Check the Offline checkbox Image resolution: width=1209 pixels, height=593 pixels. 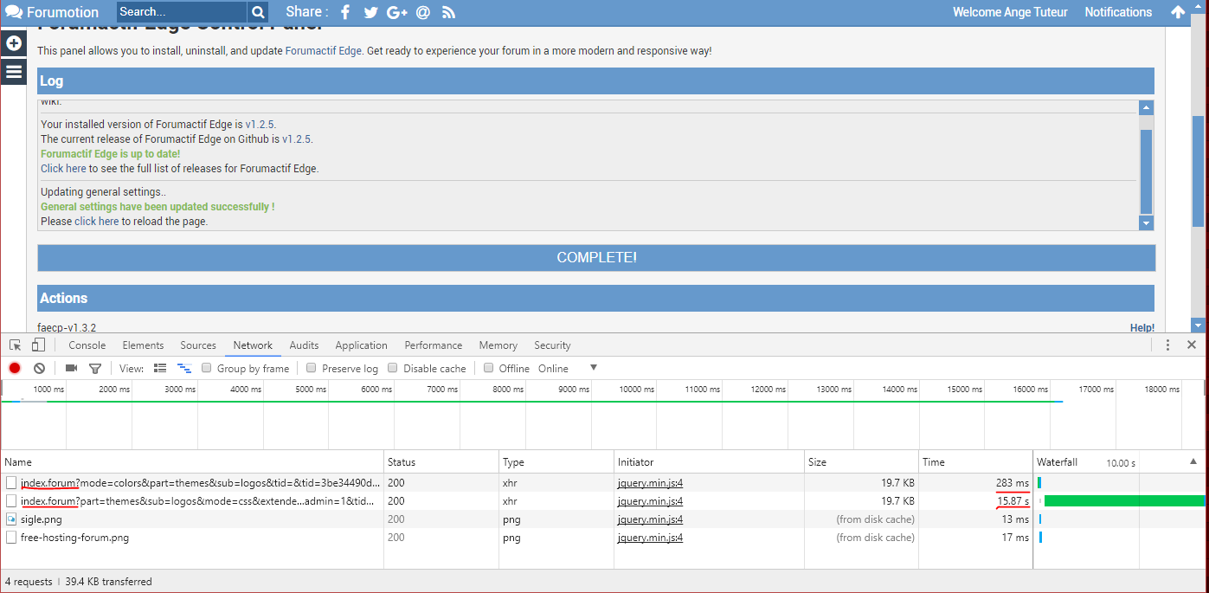tap(489, 368)
